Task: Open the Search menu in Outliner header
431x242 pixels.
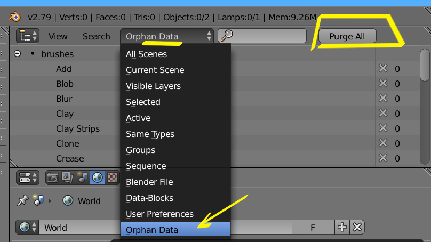Action: tap(96, 36)
